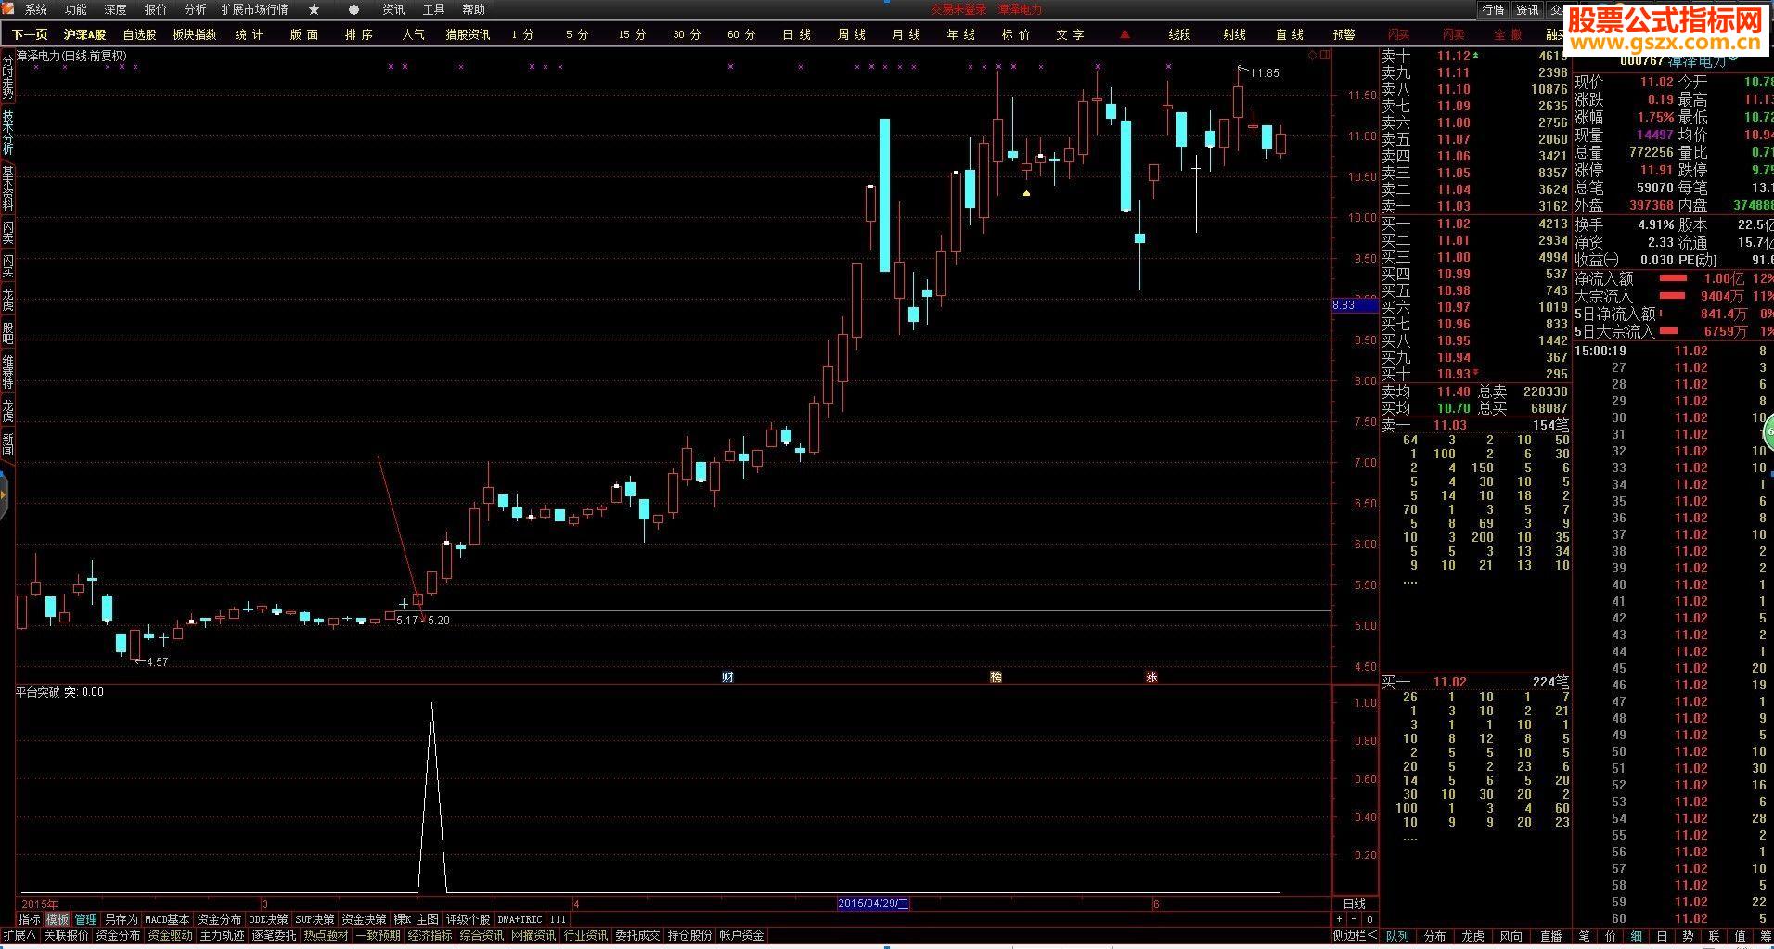
Task: Click 另存为 save-as button
Action: pyautogui.click(x=121, y=919)
